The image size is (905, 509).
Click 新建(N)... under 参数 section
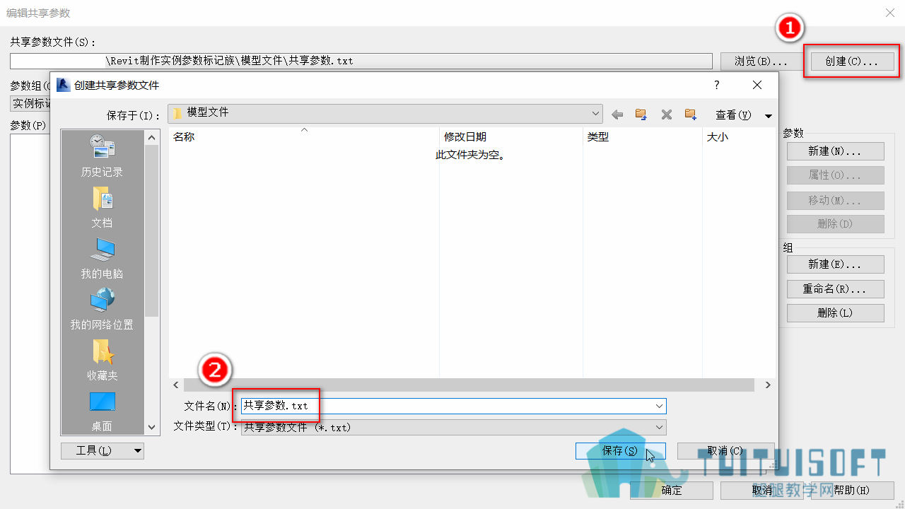click(x=835, y=151)
